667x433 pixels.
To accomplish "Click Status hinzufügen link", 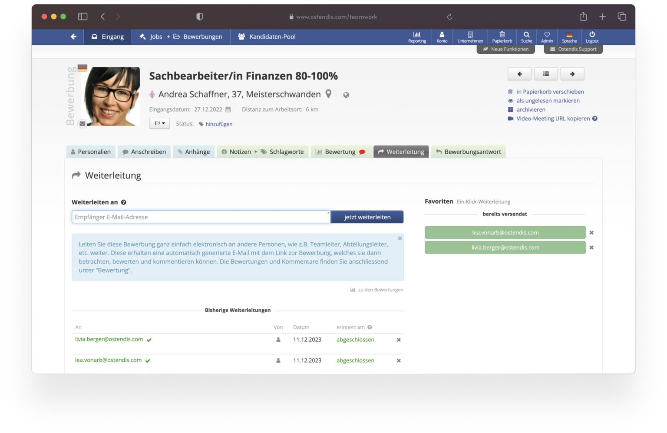I will (219, 124).
